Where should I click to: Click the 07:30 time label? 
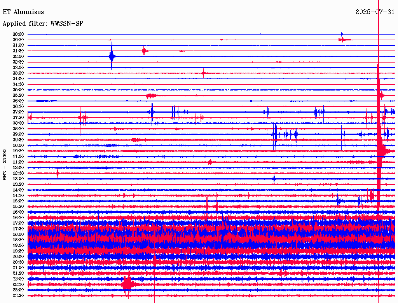click(18, 117)
